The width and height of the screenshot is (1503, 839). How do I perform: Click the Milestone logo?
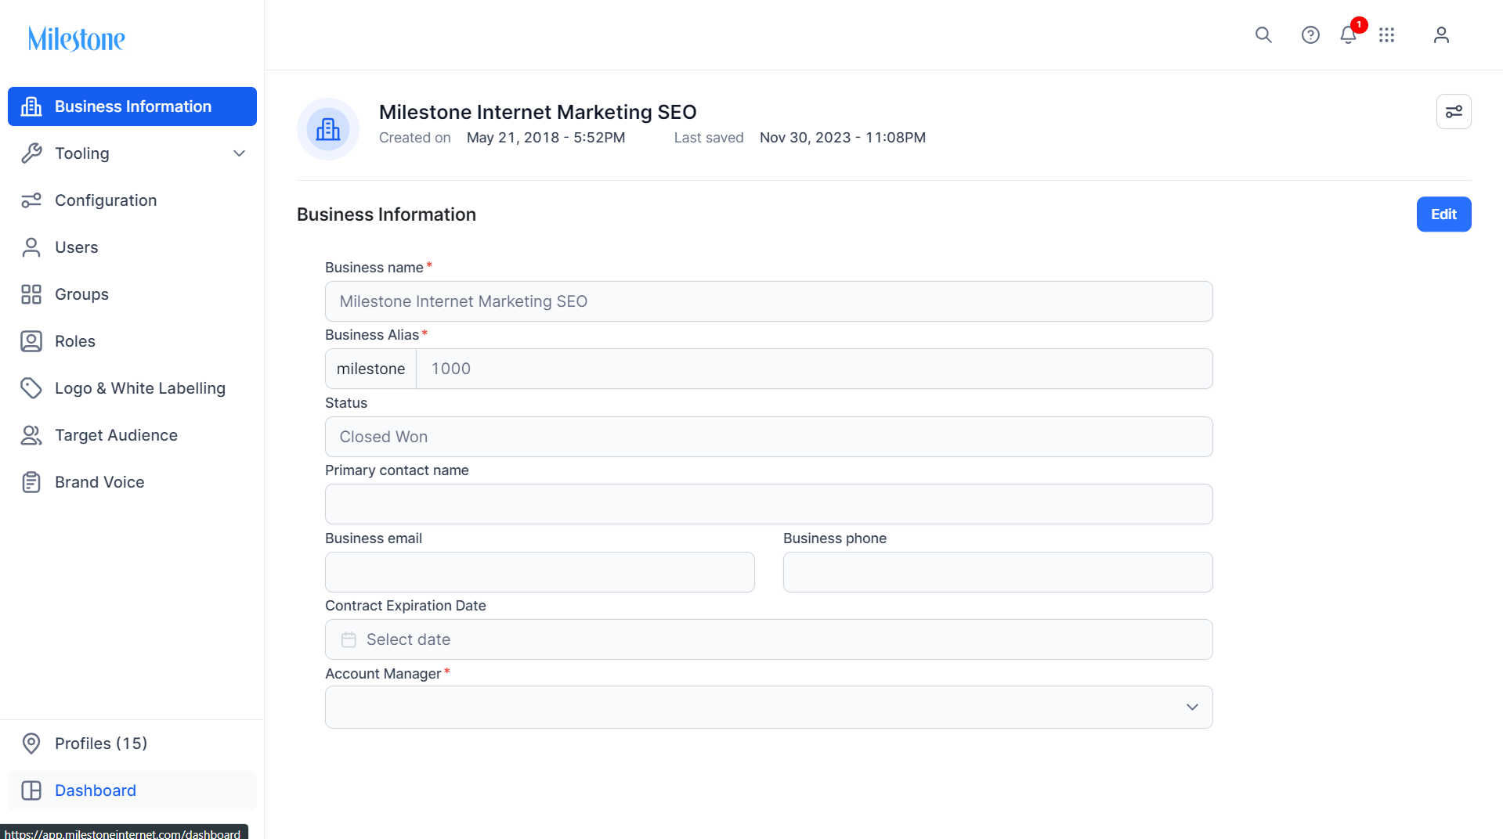[x=77, y=38]
